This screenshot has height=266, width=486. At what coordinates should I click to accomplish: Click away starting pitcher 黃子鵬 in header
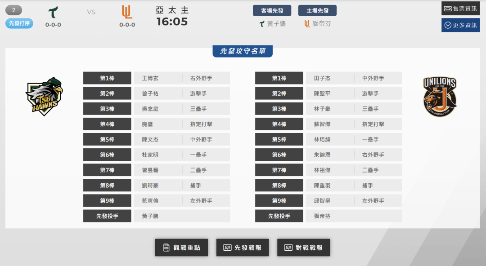pos(276,24)
